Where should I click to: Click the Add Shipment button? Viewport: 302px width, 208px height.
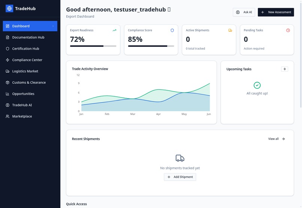click(x=180, y=177)
